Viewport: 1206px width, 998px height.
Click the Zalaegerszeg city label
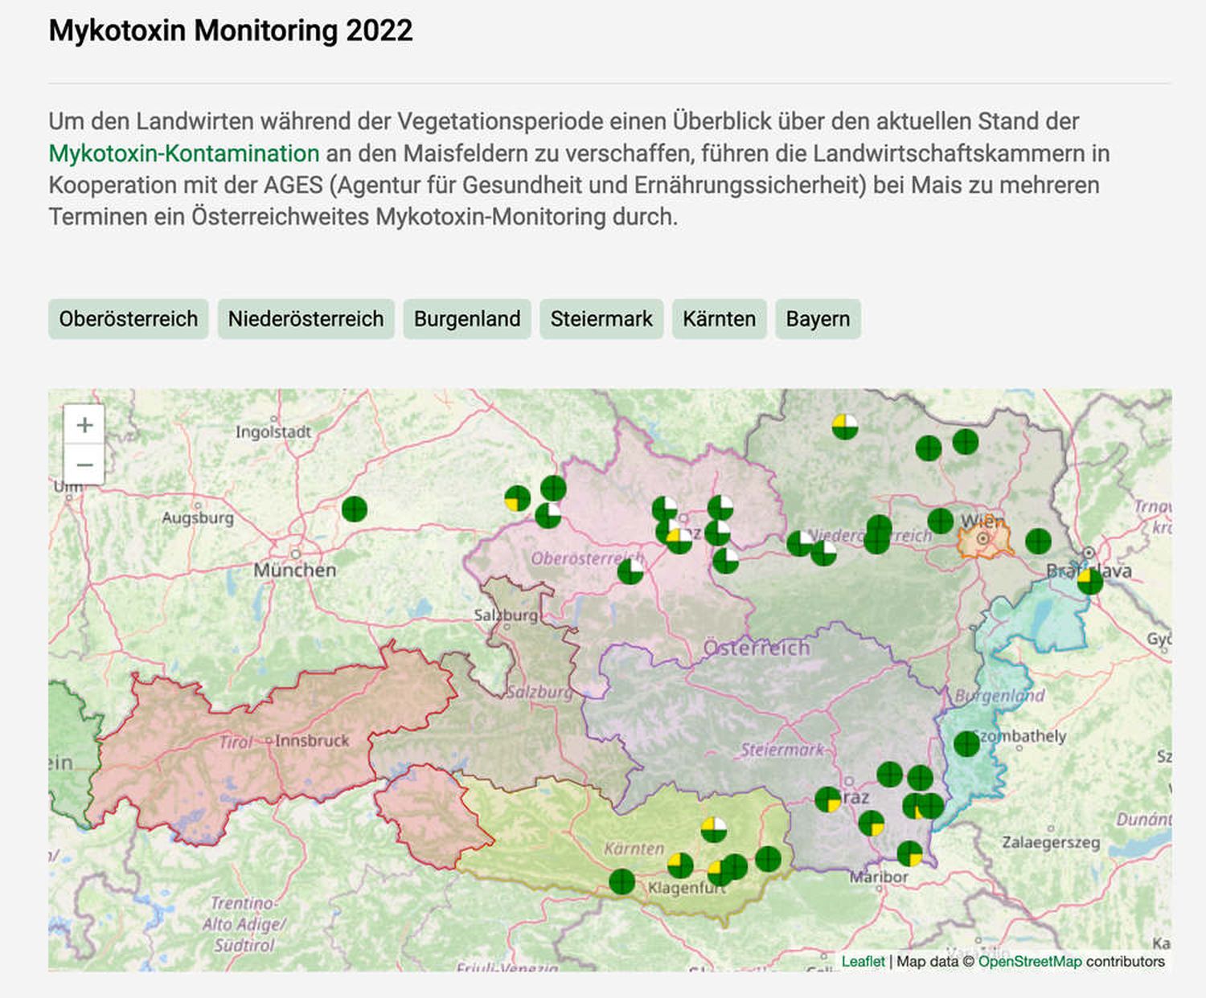[x=1051, y=842]
